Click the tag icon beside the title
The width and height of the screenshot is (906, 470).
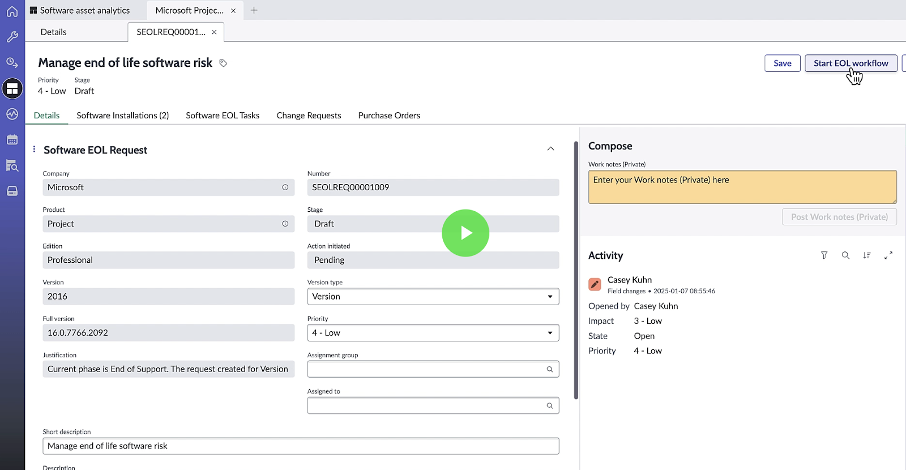pos(223,63)
